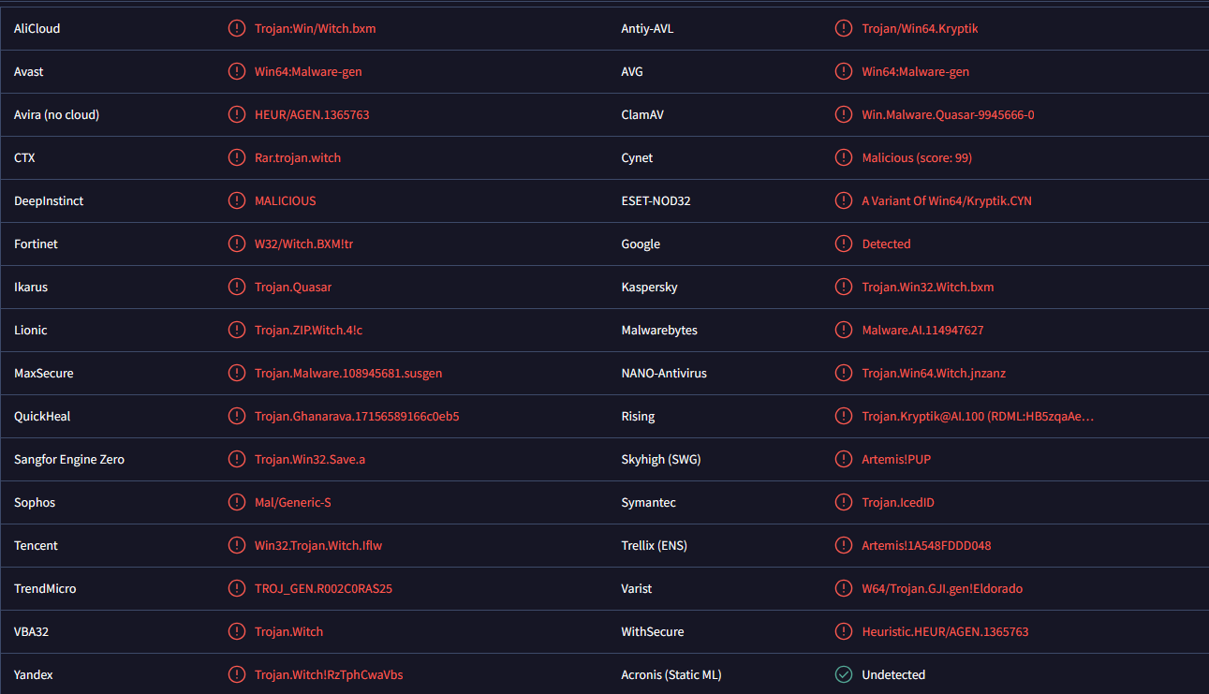Click the warning icon for Cynet Malicious score
Screen dimensions: 1209x694
tap(844, 157)
